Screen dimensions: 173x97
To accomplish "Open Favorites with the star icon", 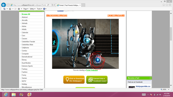I will point(167,5).
